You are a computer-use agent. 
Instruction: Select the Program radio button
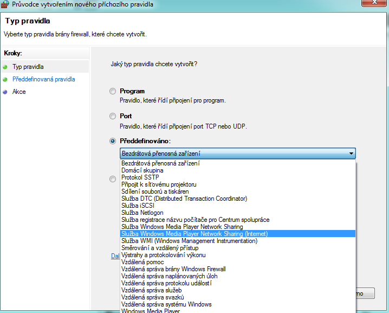click(x=113, y=91)
